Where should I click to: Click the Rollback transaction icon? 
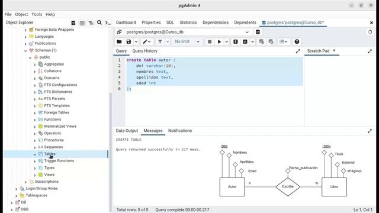click(x=271, y=41)
